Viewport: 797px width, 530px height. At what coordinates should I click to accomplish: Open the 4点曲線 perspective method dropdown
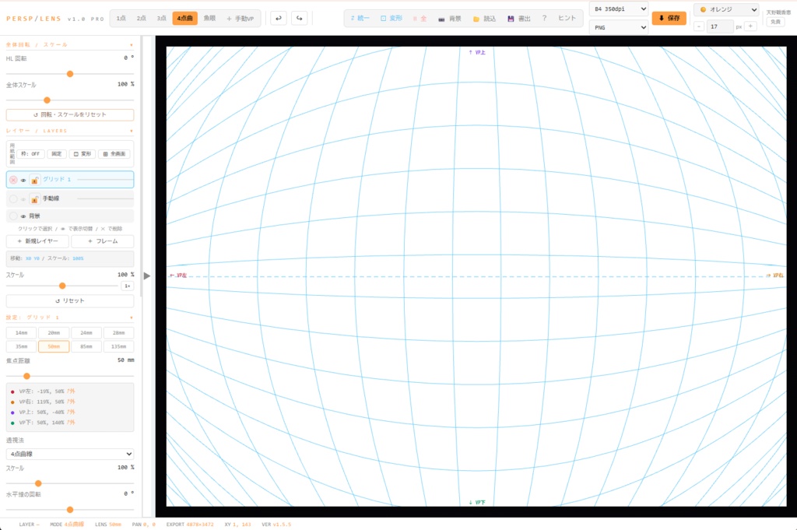(70, 454)
